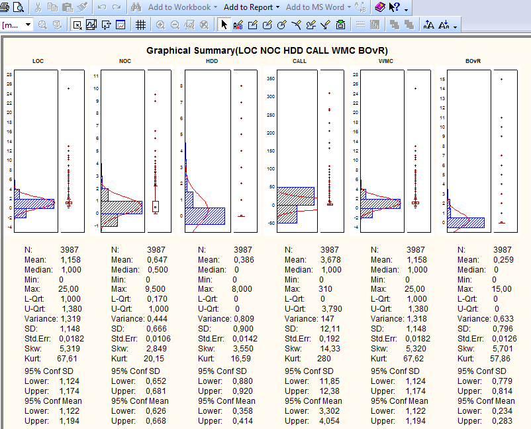Toggle the selection arrow pointer tool
The width and height of the screenshot is (531, 429).
(x=223, y=25)
